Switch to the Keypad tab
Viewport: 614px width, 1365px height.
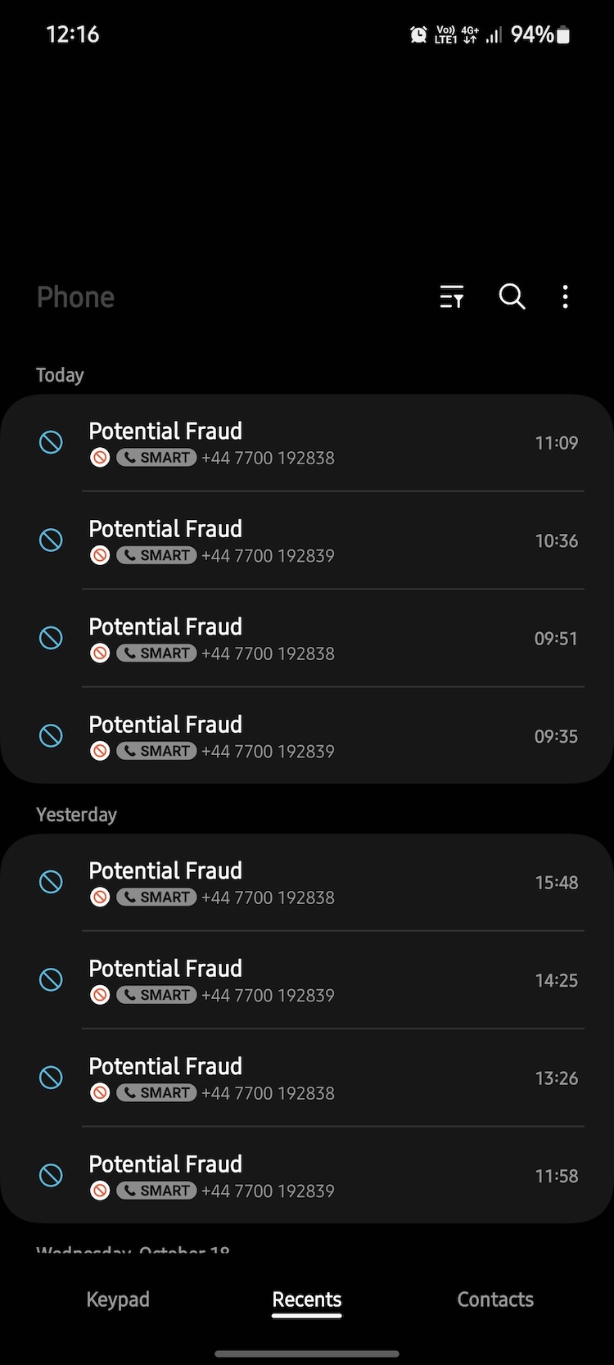(x=118, y=1299)
